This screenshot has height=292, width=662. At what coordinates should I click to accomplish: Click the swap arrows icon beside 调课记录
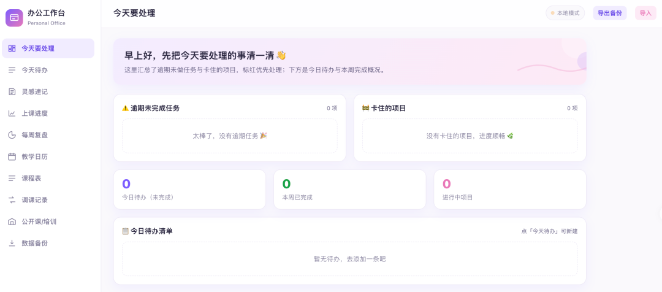(12, 200)
